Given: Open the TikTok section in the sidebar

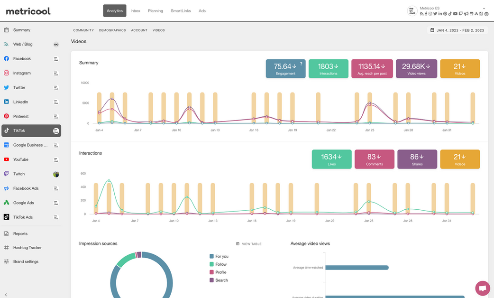Looking at the screenshot, I should (31, 130).
